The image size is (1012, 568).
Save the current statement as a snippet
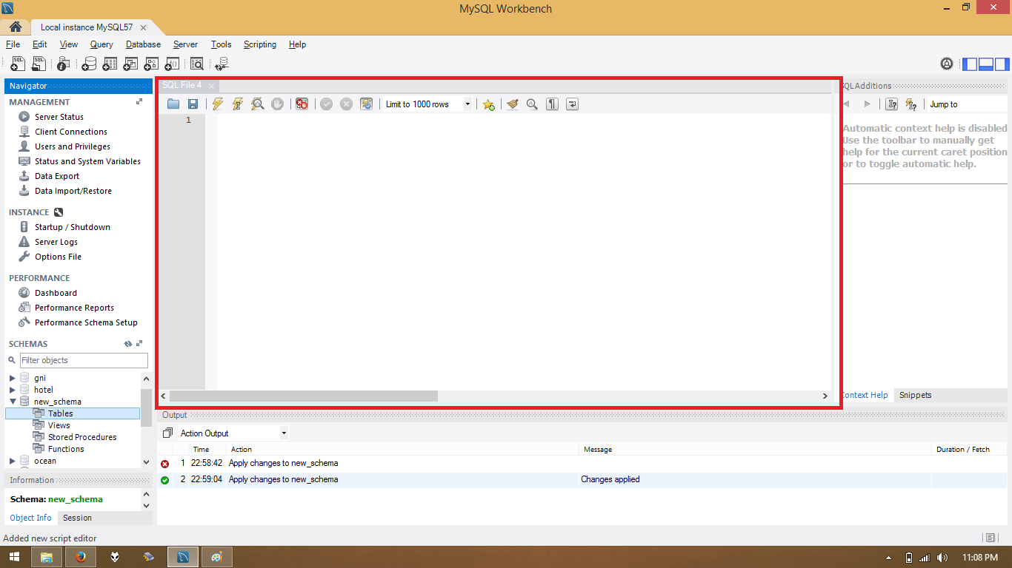click(488, 104)
